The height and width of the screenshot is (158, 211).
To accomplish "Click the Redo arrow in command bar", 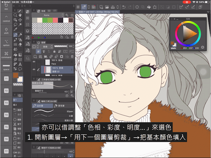I will 130,7.
